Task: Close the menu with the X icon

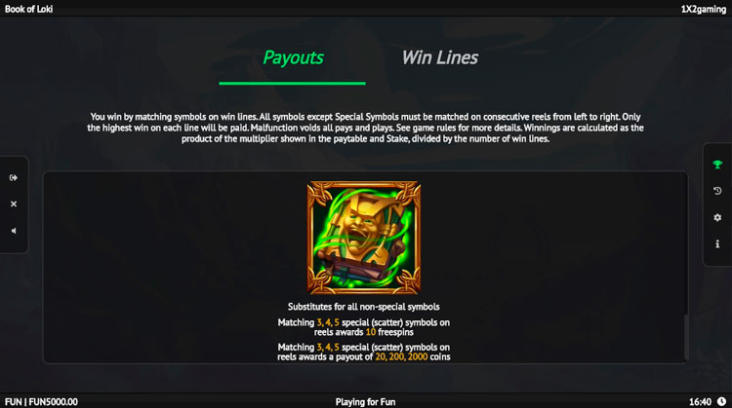Action: tap(14, 204)
